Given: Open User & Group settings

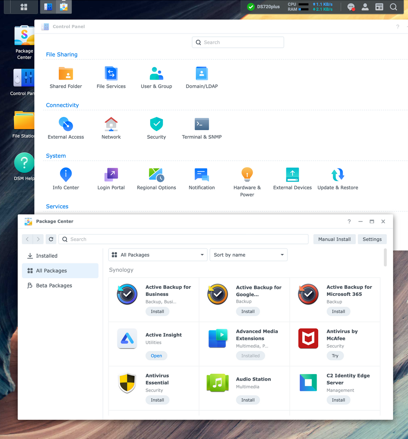Looking at the screenshot, I should point(156,78).
